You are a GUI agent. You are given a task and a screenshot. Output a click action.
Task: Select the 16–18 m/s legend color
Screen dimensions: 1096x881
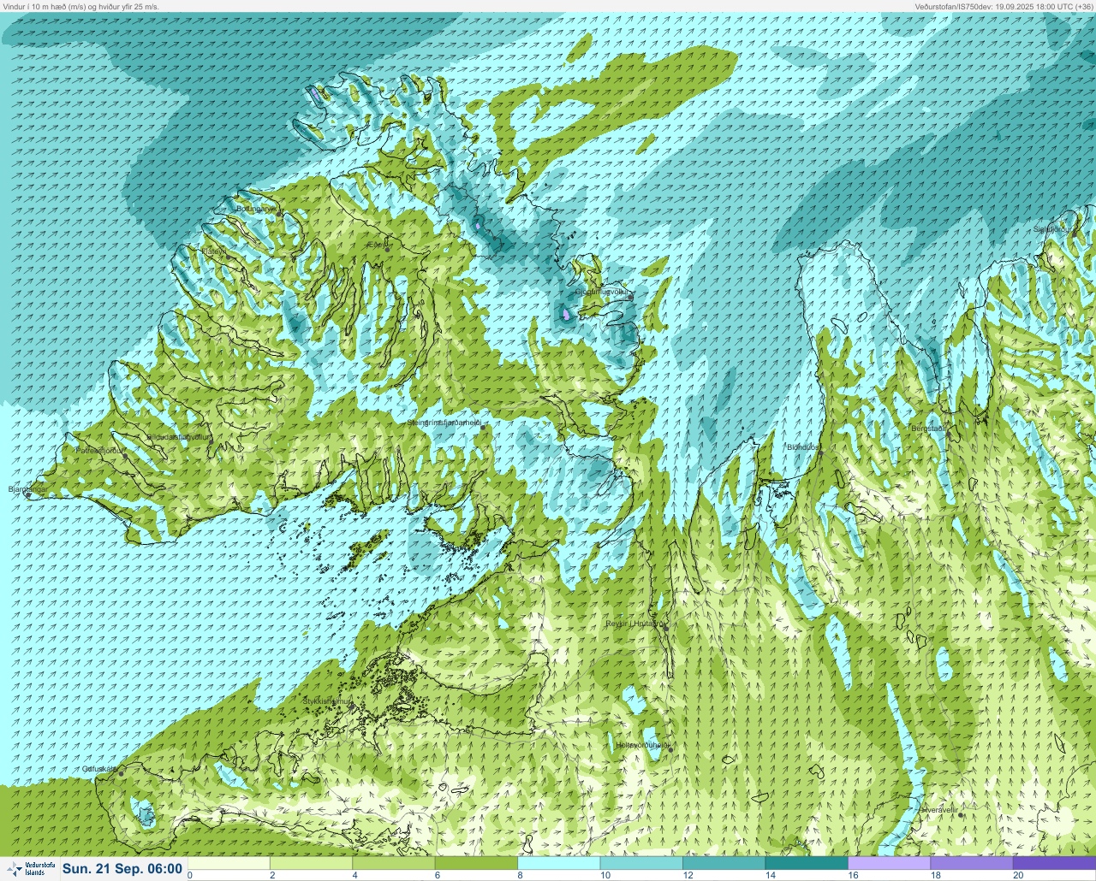[889, 863]
